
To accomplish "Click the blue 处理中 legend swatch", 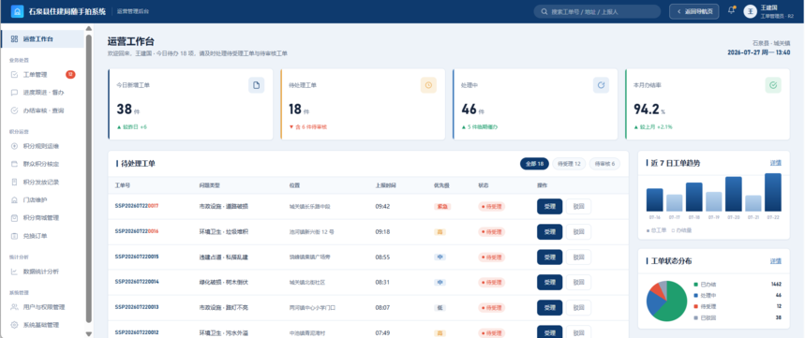I will pyautogui.click(x=695, y=296).
